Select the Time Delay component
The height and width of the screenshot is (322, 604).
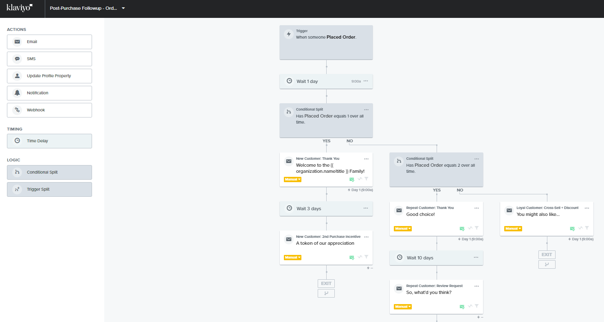click(49, 141)
